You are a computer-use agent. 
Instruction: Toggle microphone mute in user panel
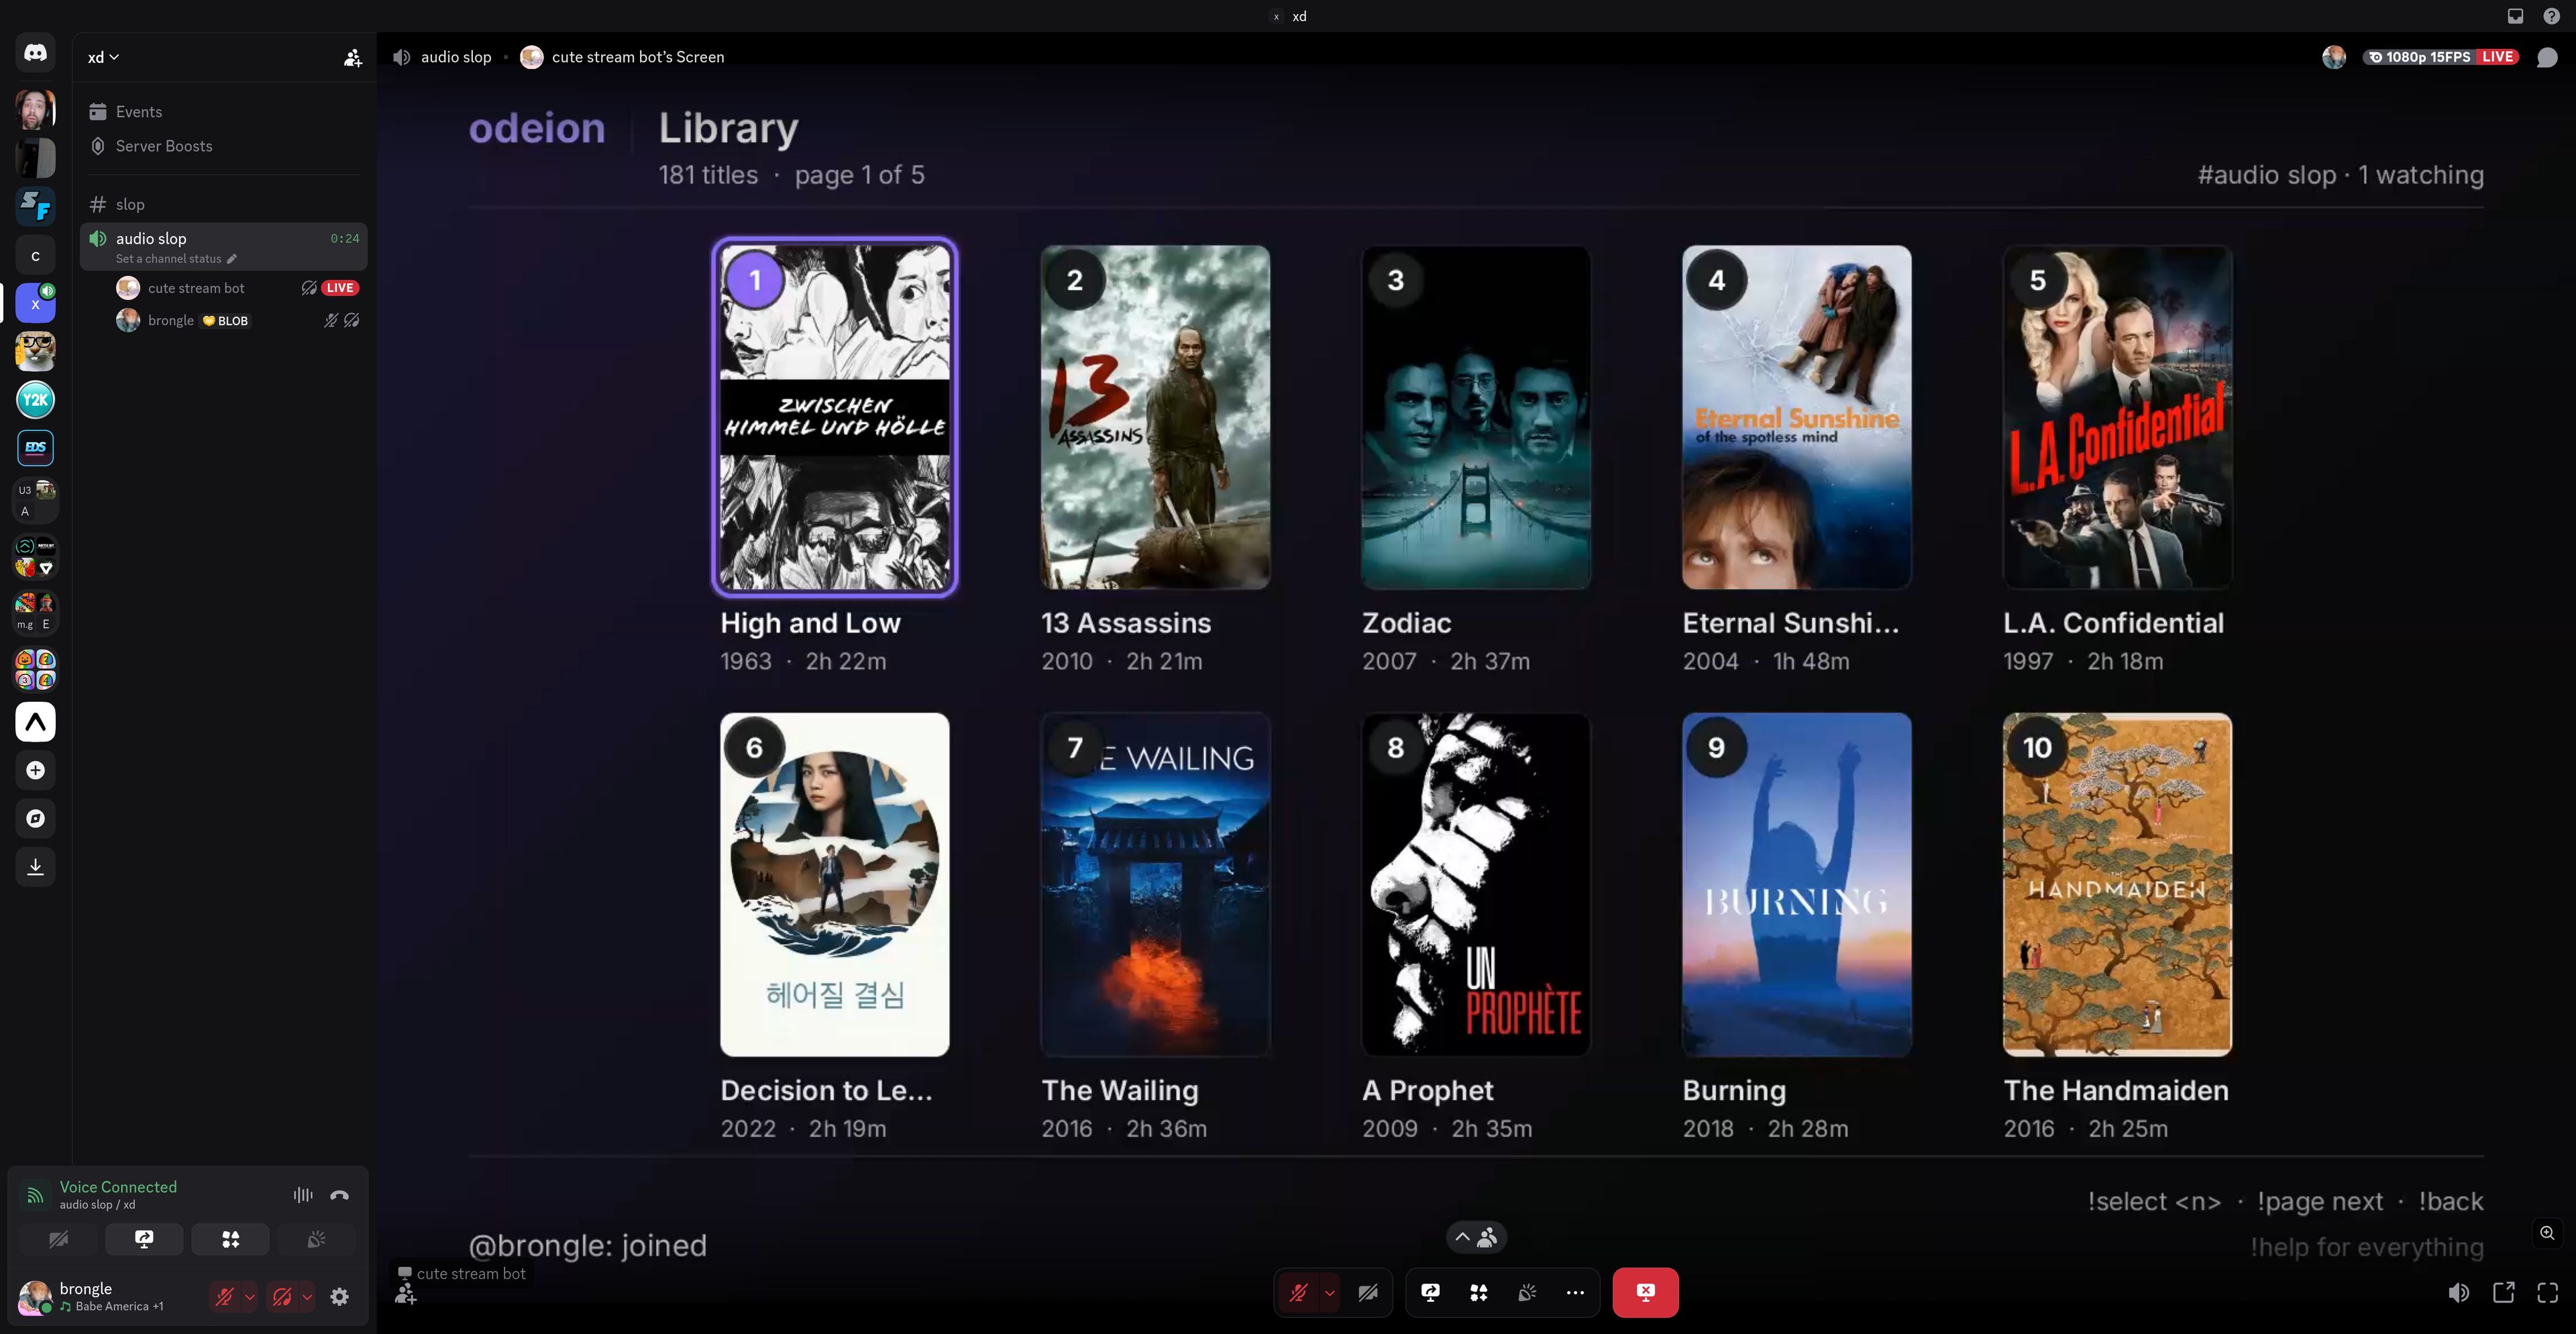click(x=225, y=1297)
